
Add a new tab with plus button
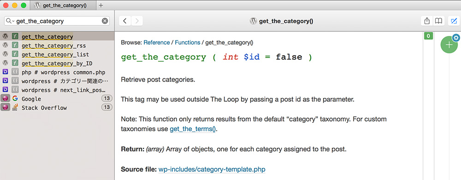coord(101,5)
